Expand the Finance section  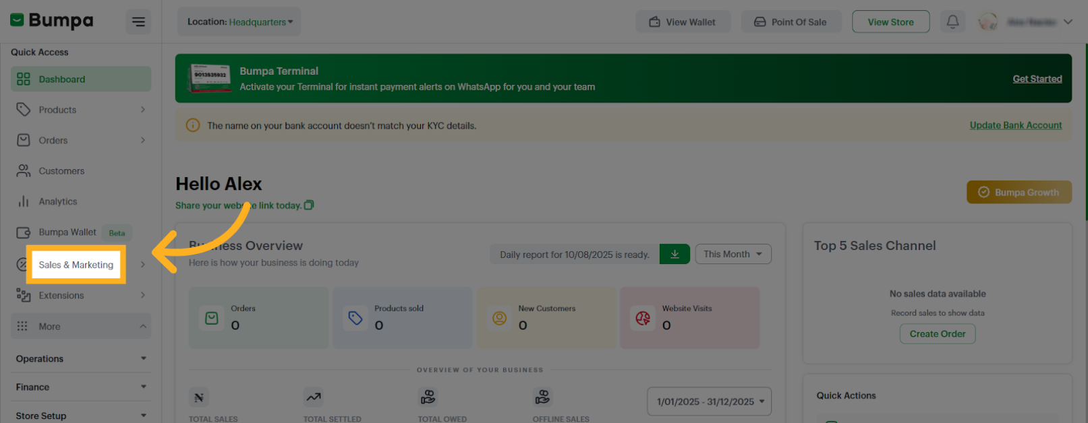coord(81,387)
